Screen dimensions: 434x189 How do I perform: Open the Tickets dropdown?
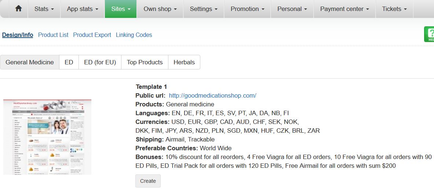394,9
